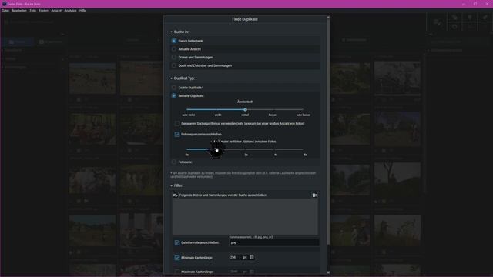Click the app icon in the title bar
The height and width of the screenshot is (277, 493).
tap(4, 4)
